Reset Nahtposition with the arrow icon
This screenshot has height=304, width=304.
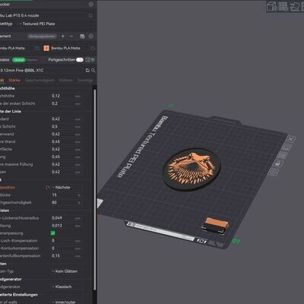pos(48,188)
